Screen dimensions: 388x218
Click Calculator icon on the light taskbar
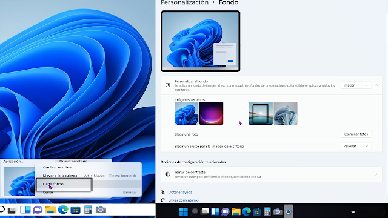point(88,210)
